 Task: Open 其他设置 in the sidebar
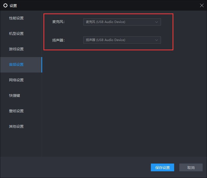point(16,126)
